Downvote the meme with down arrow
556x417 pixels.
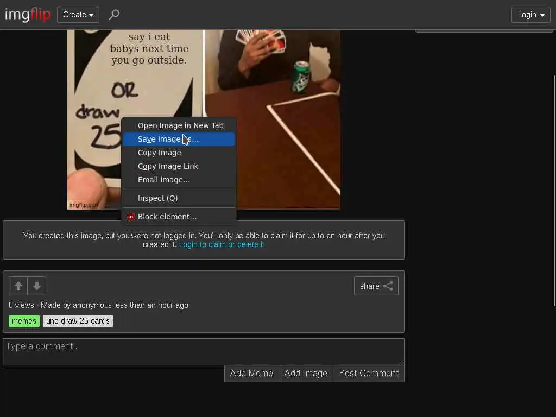[37, 286]
